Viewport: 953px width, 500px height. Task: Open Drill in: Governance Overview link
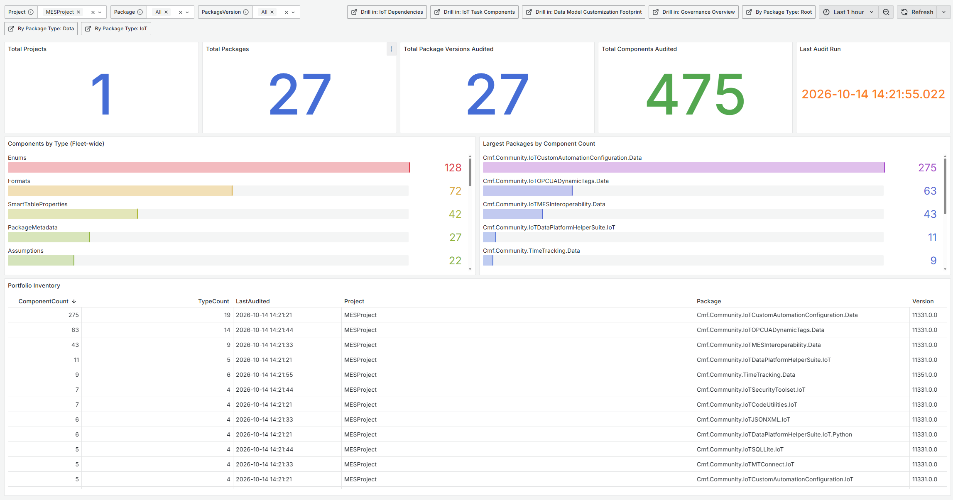click(693, 12)
